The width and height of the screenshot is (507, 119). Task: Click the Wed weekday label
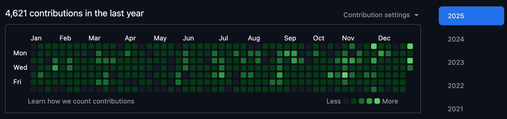click(20, 68)
